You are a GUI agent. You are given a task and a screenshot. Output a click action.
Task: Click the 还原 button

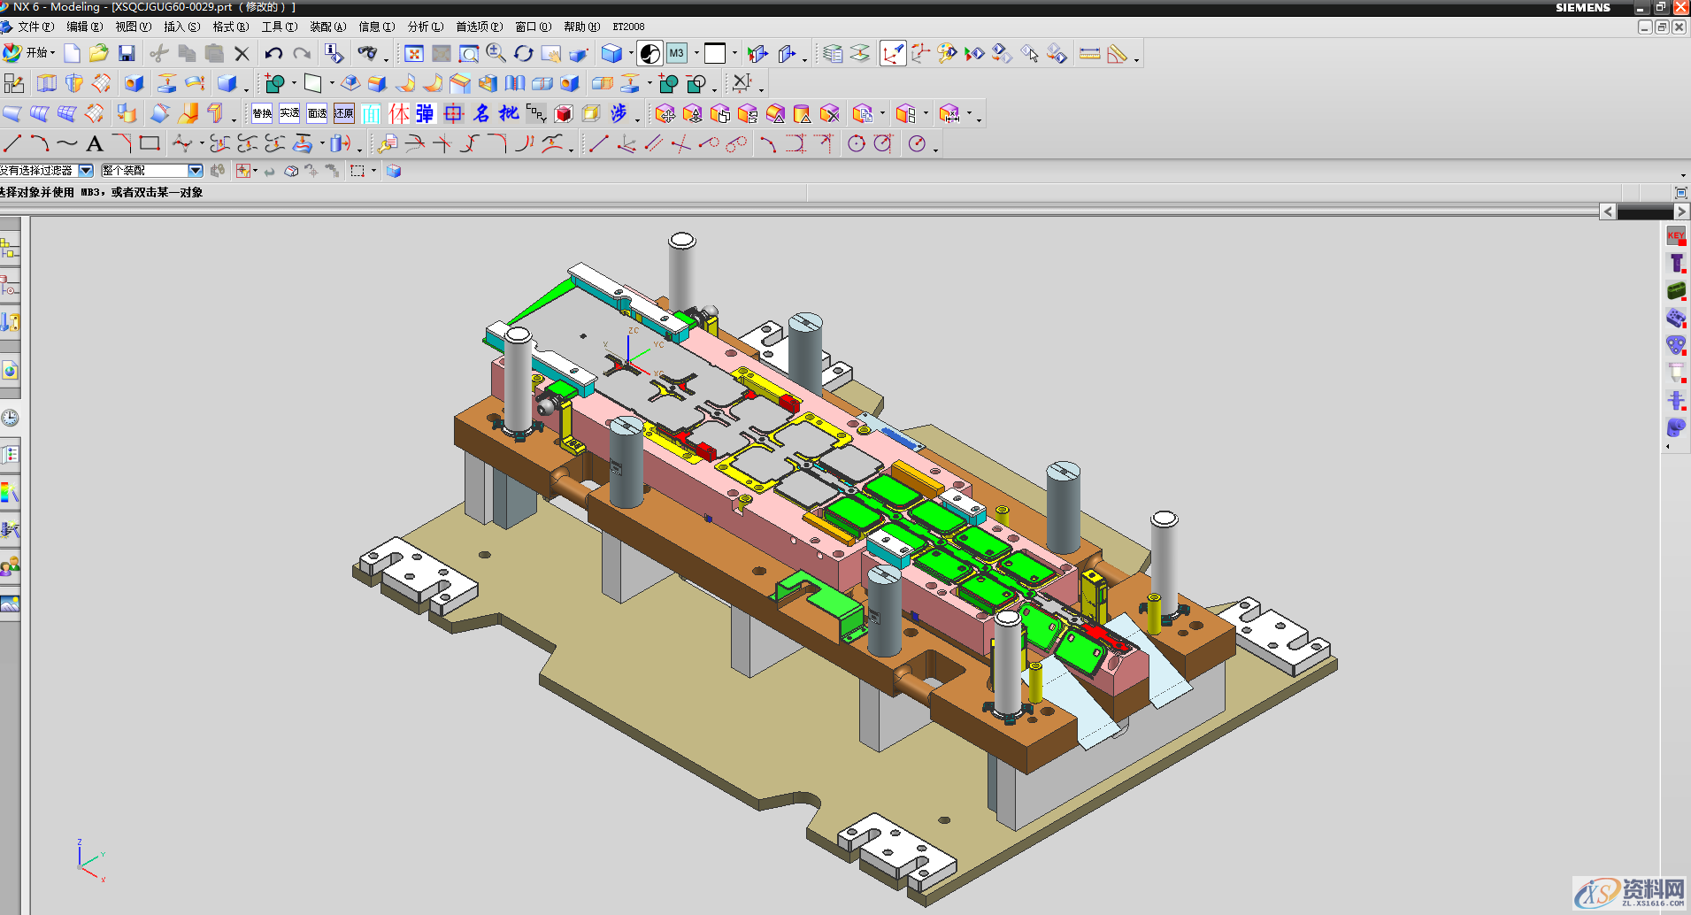coord(344,113)
